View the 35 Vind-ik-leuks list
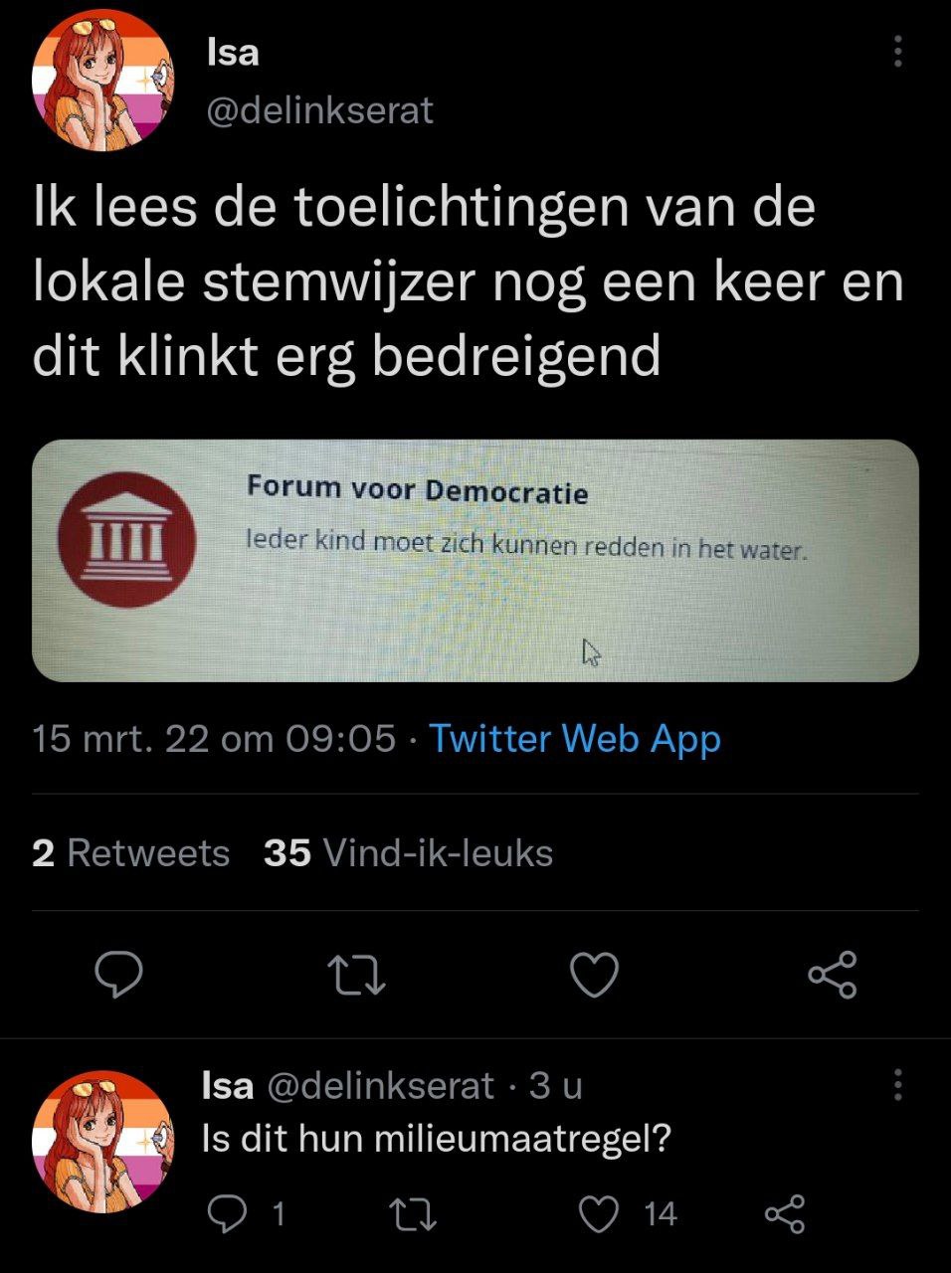Image resolution: width=951 pixels, height=1273 pixels. tap(408, 853)
